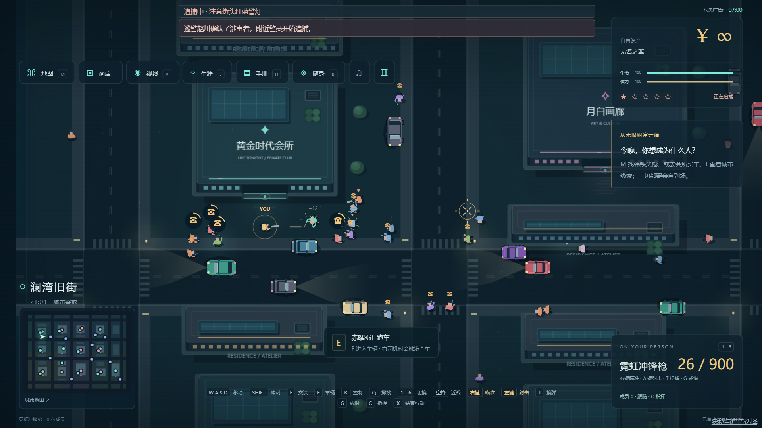Toggle the music note icon
The image size is (762, 428).
point(359,73)
